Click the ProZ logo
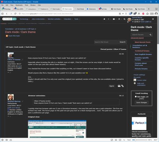The image size is (159, 142). (x=10, y=19)
